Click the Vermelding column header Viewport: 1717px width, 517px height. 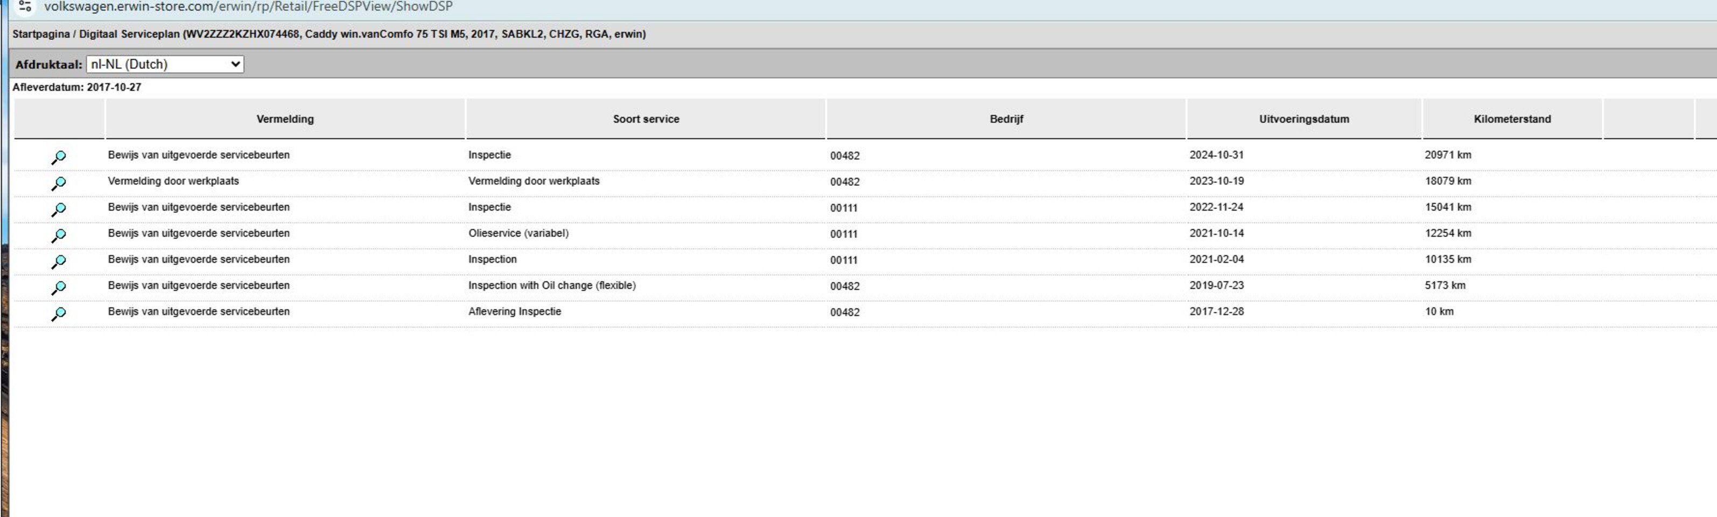(285, 118)
